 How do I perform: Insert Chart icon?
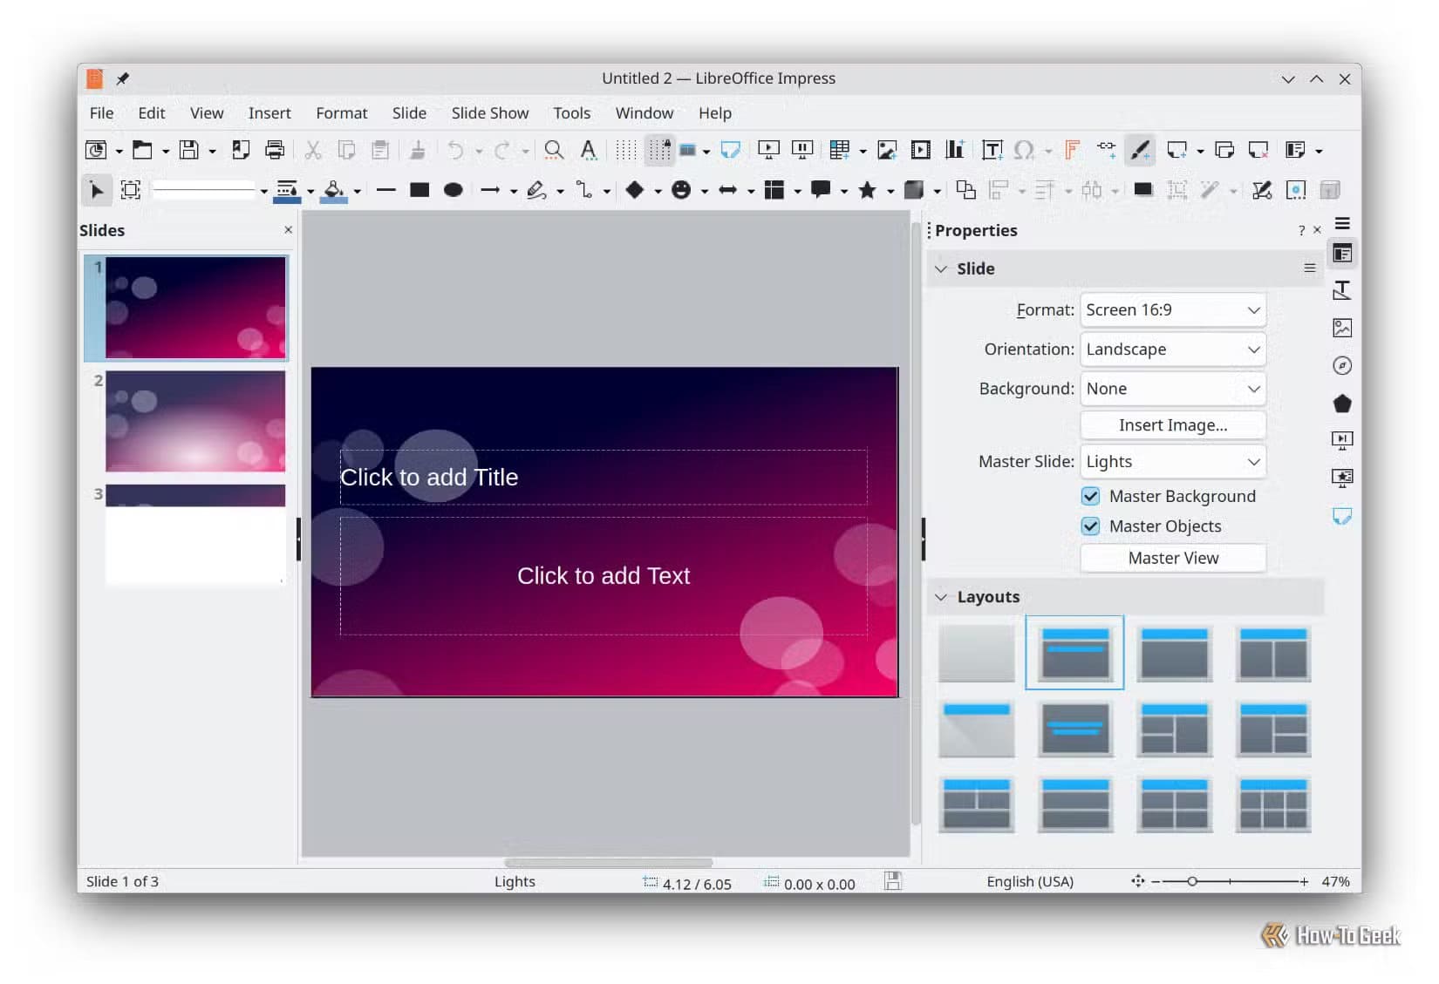(x=955, y=150)
